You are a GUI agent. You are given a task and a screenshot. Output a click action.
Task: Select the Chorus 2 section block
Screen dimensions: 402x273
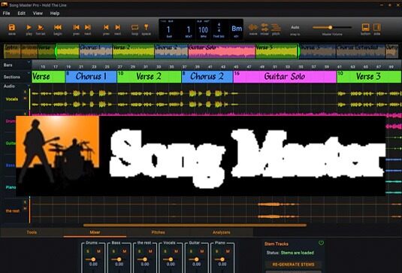pyautogui.click(x=207, y=77)
